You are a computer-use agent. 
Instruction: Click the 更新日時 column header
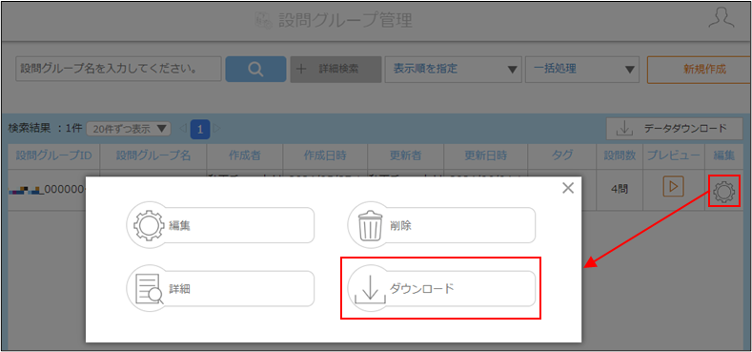[x=486, y=155]
